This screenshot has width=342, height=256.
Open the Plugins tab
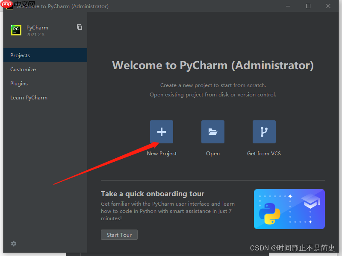tap(45, 84)
